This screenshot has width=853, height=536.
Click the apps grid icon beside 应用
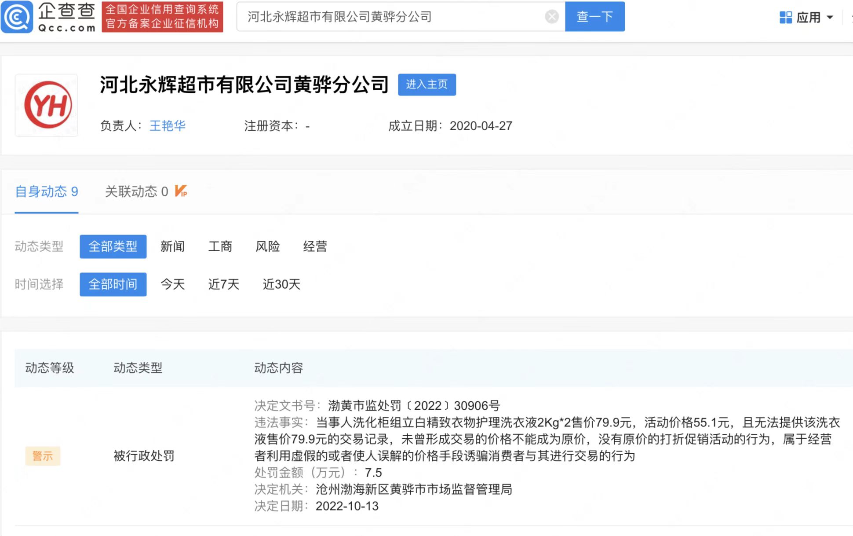[785, 18]
